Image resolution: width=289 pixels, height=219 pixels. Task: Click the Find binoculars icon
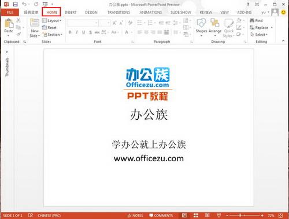click(x=252, y=20)
